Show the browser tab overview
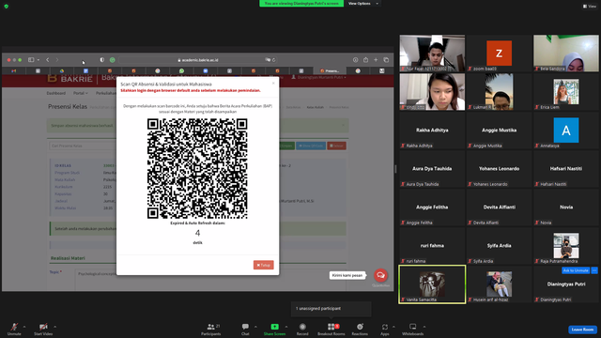Image resolution: width=601 pixels, height=338 pixels. point(386,60)
